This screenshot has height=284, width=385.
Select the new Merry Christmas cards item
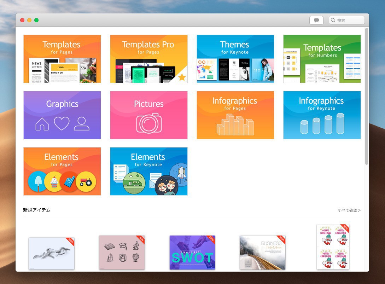[x=333, y=247]
